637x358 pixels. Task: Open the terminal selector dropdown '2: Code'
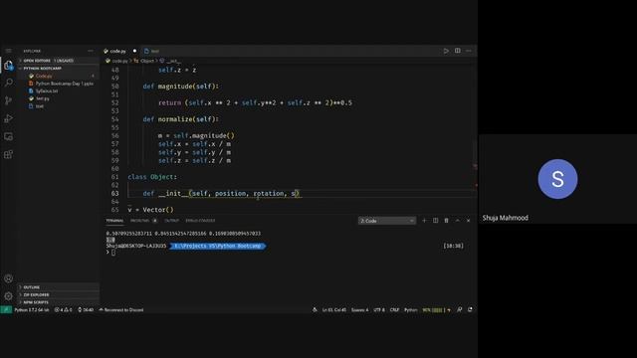pyautogui.click(x=387, y=221)
